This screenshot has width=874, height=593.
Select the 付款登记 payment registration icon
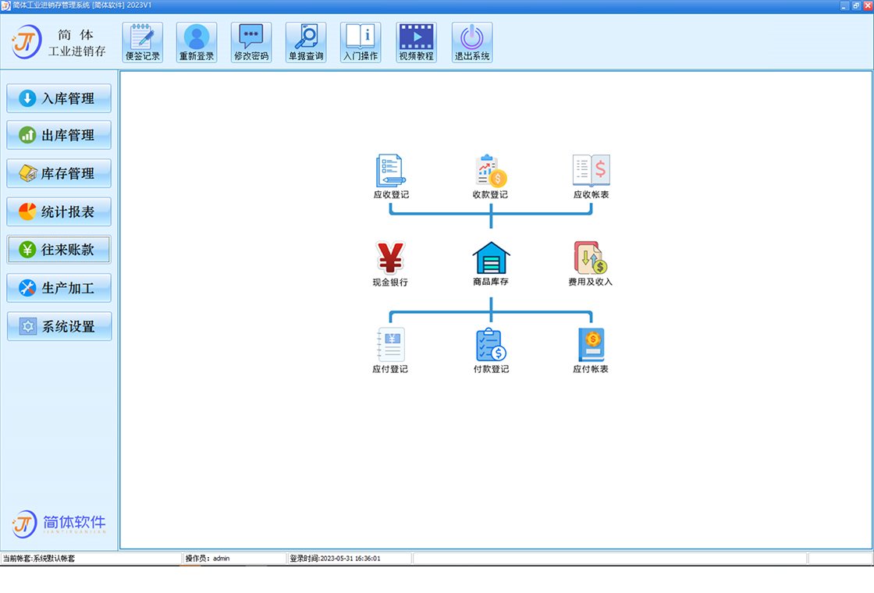490,345
